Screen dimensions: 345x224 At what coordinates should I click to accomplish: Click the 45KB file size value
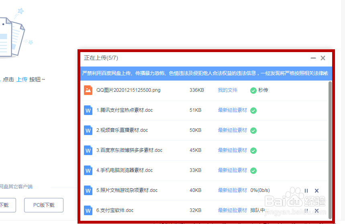(195, 150)
